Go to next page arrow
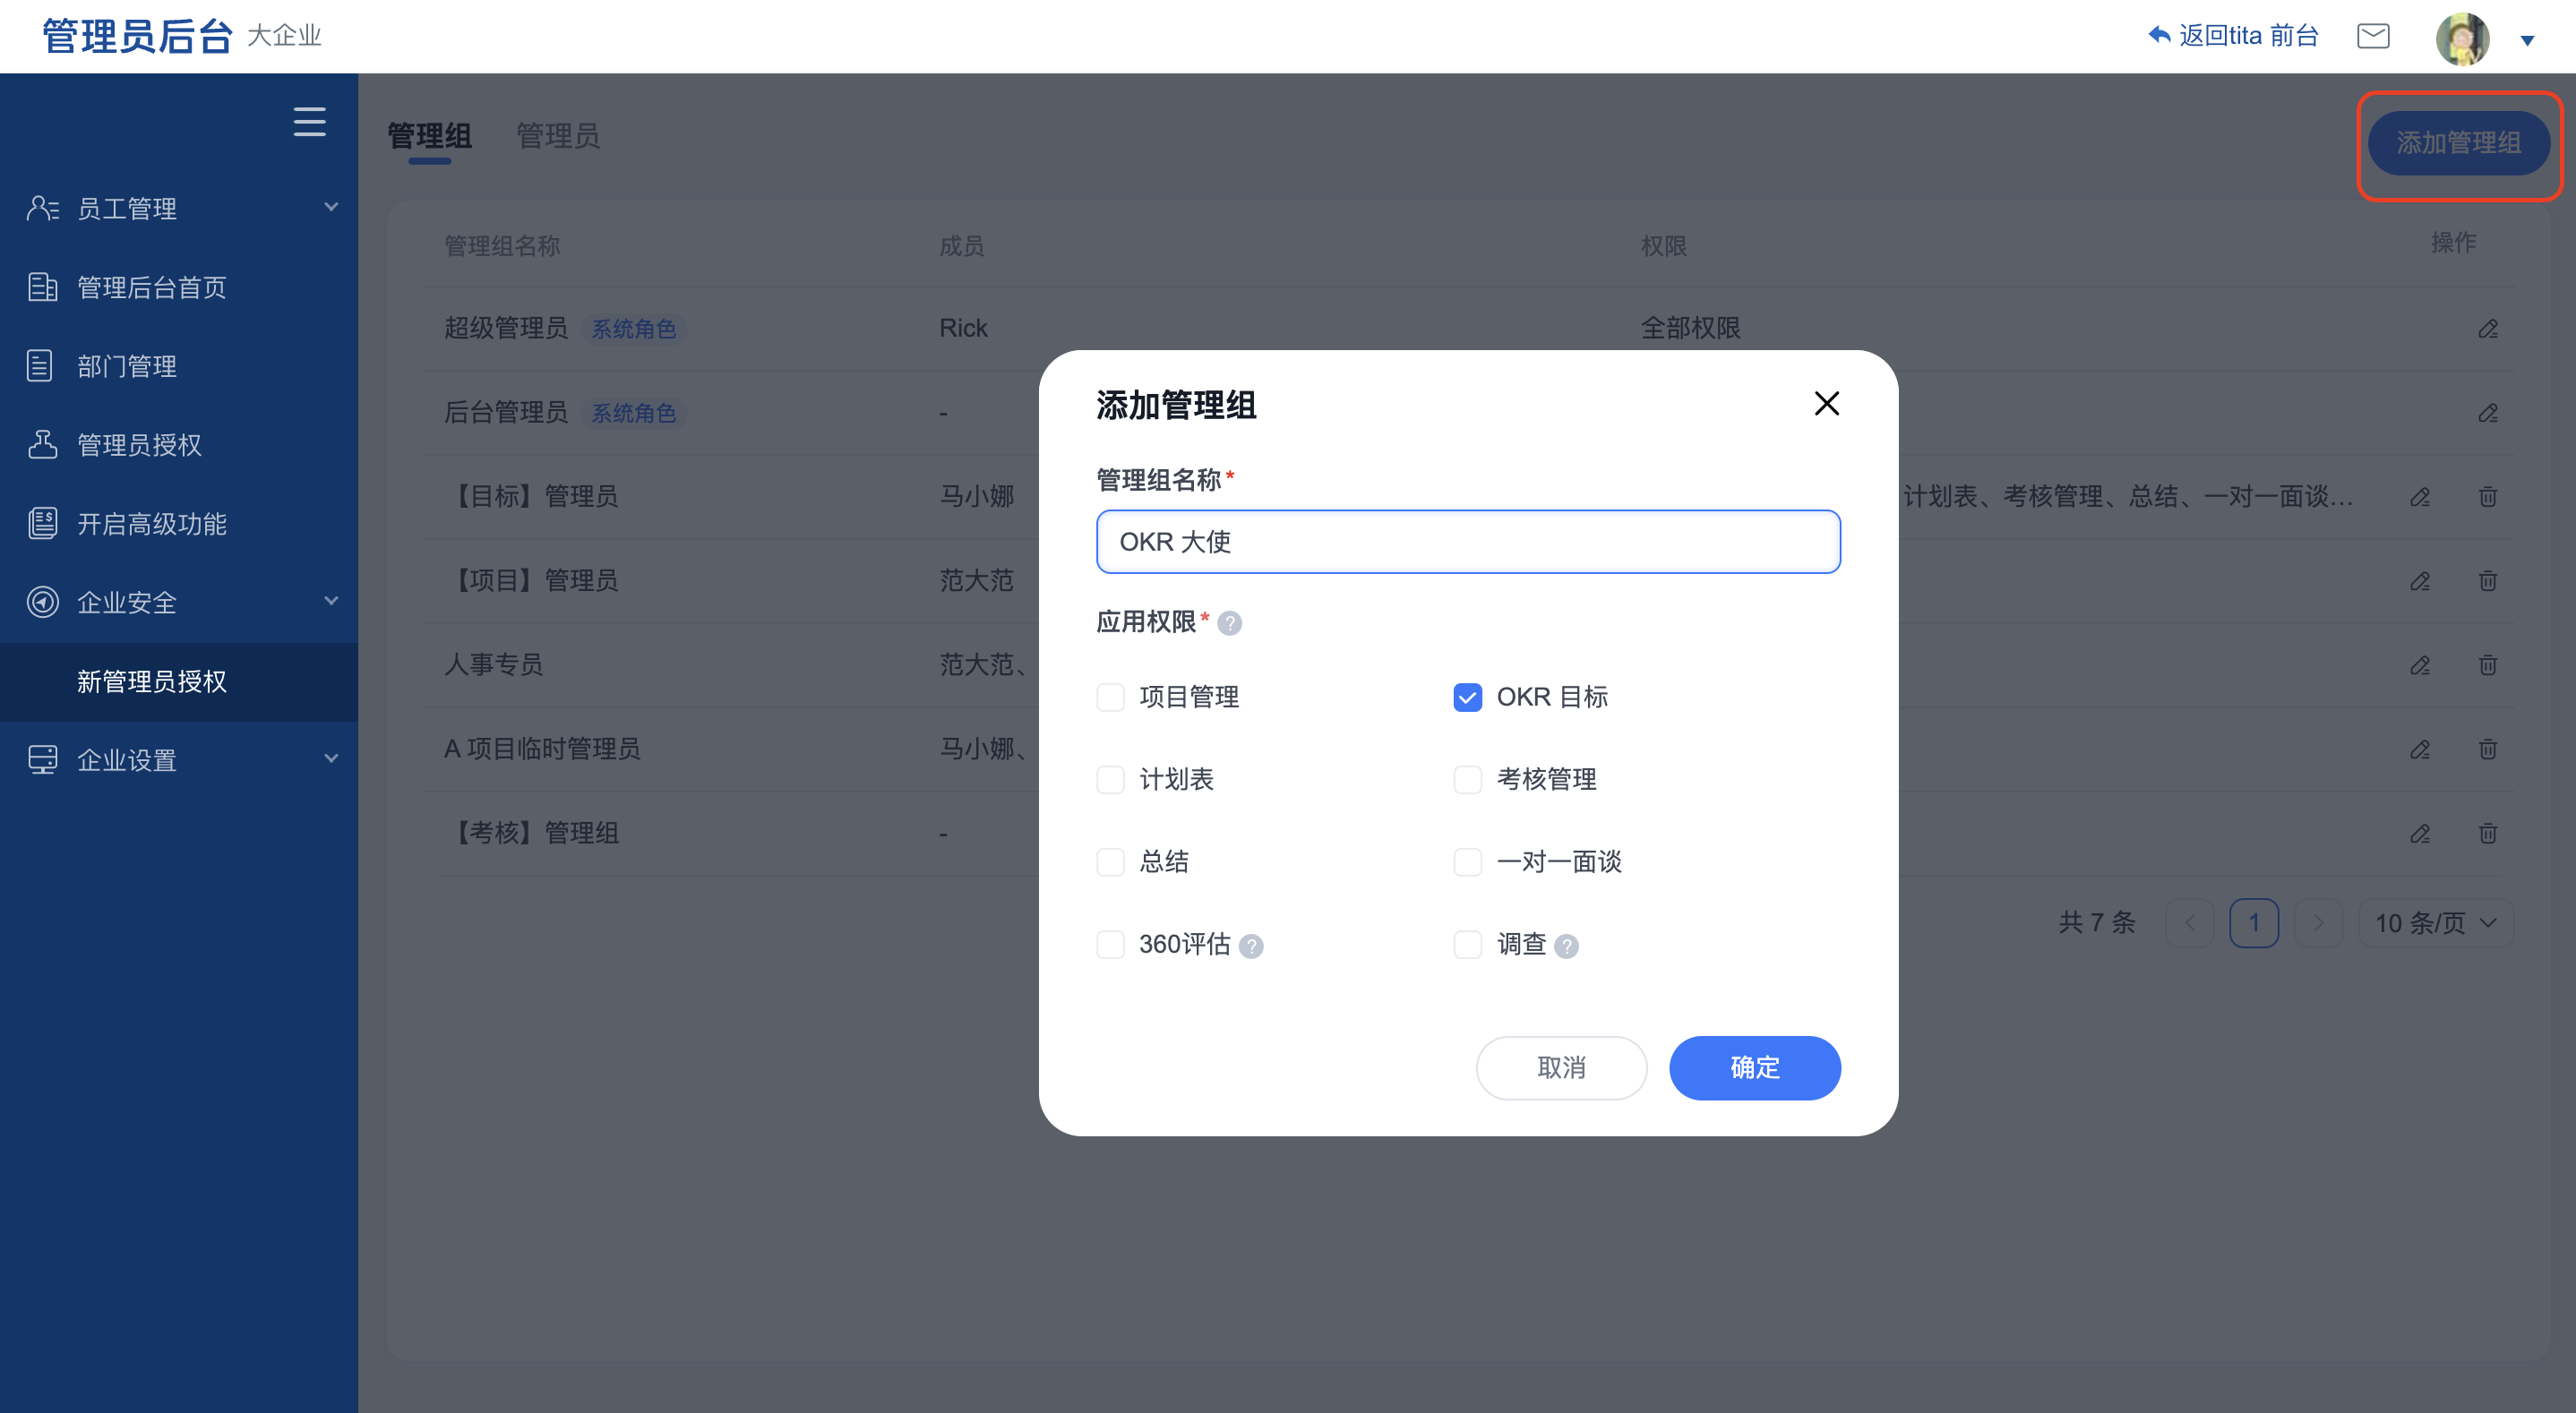The width and height of the screenshot is (2576, 1413). 2318,923
